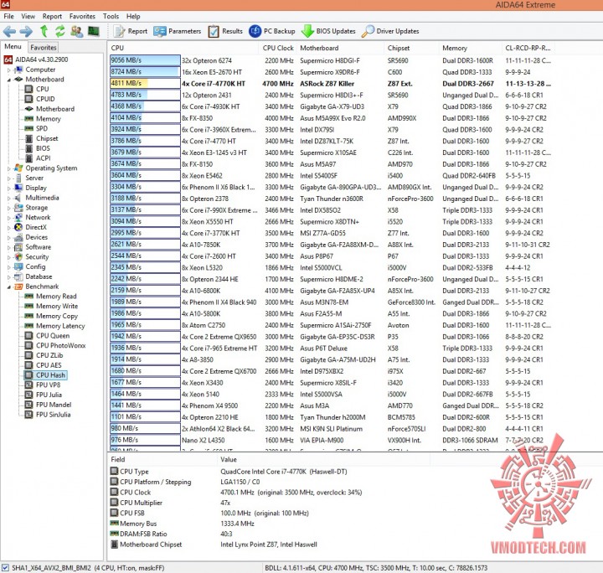Select the CPU Hash benchmark
603x573 pixels.
pyautogui.click(x=50, y=375)
